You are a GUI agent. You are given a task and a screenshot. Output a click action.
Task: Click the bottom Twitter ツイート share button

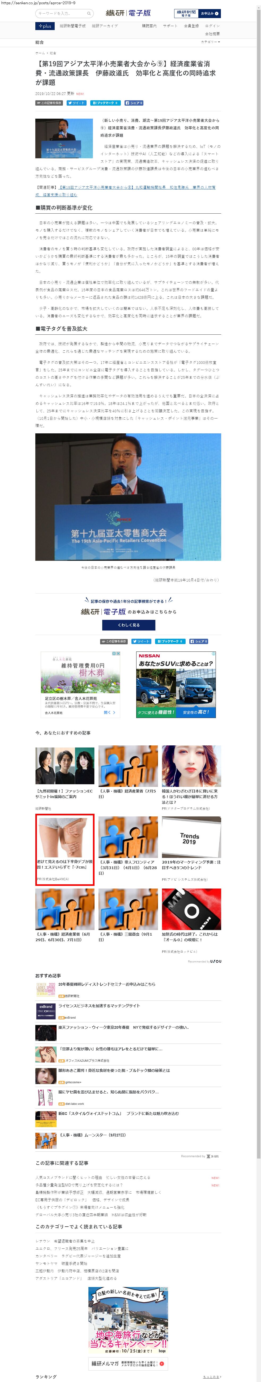tap(141, 641)
